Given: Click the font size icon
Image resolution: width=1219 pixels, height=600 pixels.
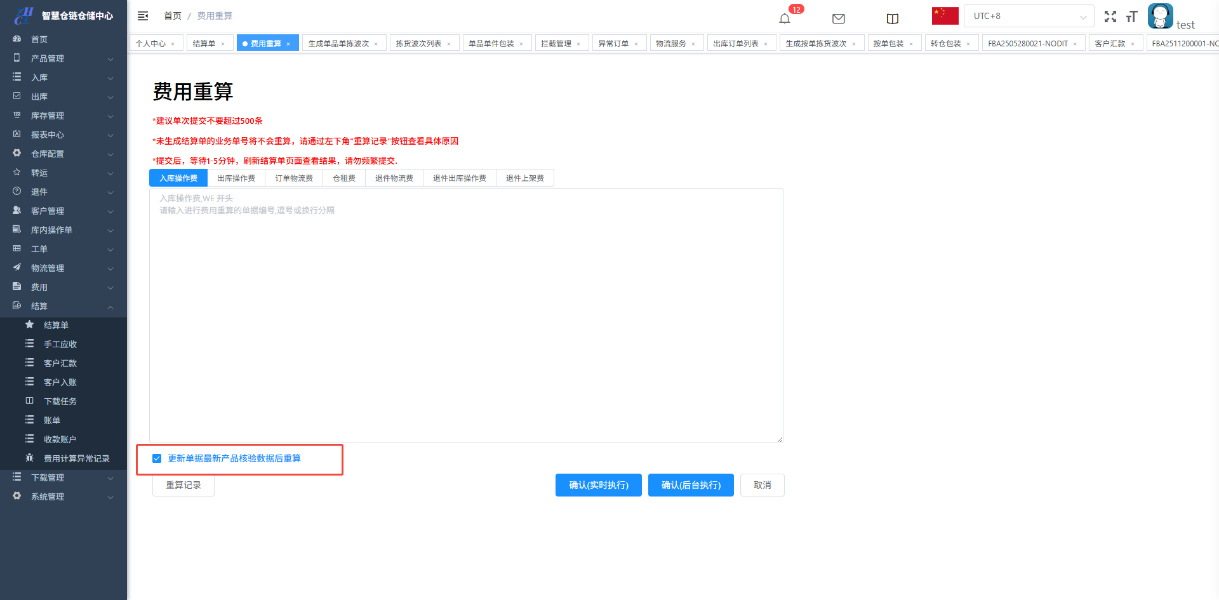Looking at the screenshot, I should coord(1131,17).
